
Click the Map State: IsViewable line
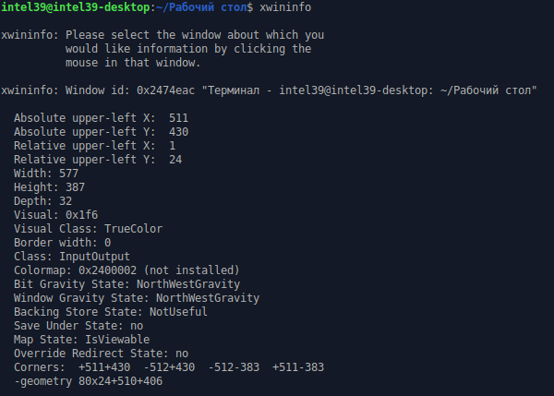[x=81, y=340]
